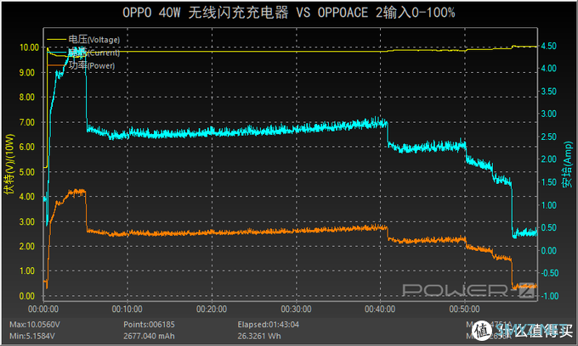Click the yellow 5.00 axis tick
Screen dimensions: 578x346
[29, 171]
